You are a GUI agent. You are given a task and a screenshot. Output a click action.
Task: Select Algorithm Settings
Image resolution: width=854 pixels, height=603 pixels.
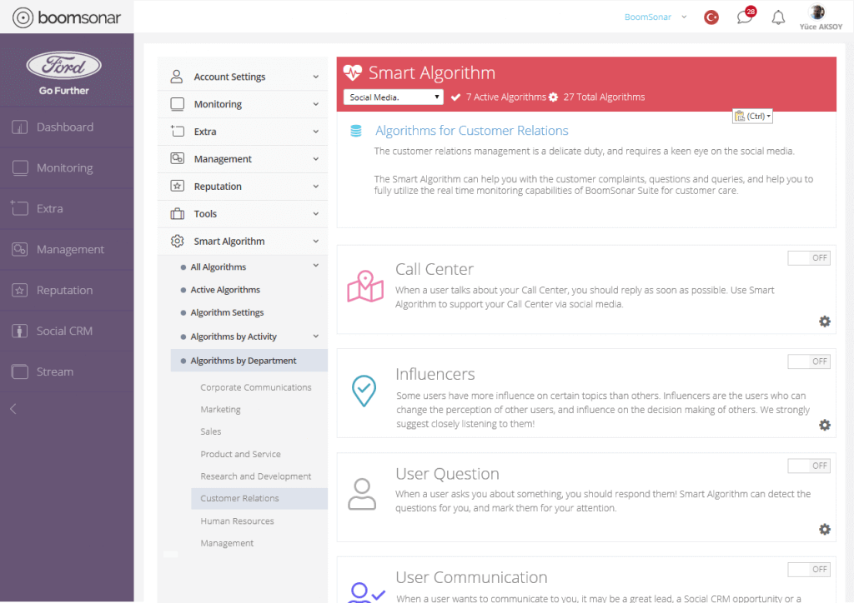[x=227, y=312]
